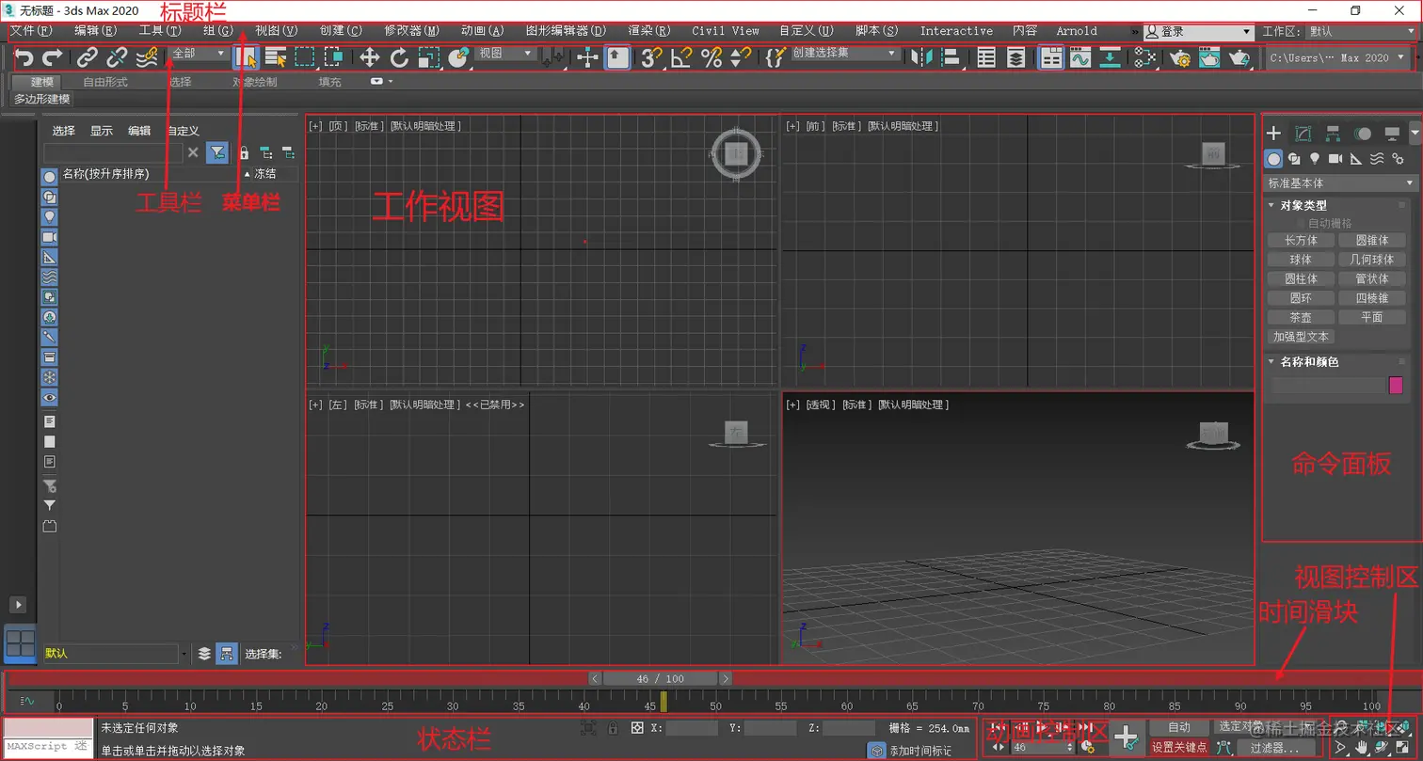Pick the Rectangular Selection Region tool
Screen dimensions: 1423x761
click(x=304, y=58)
